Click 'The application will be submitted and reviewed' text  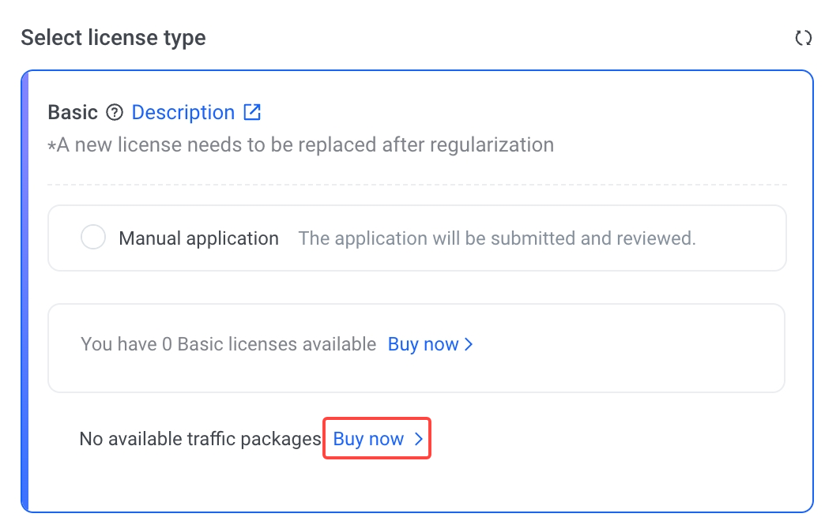pyautogui.click(x=496, y=238)
